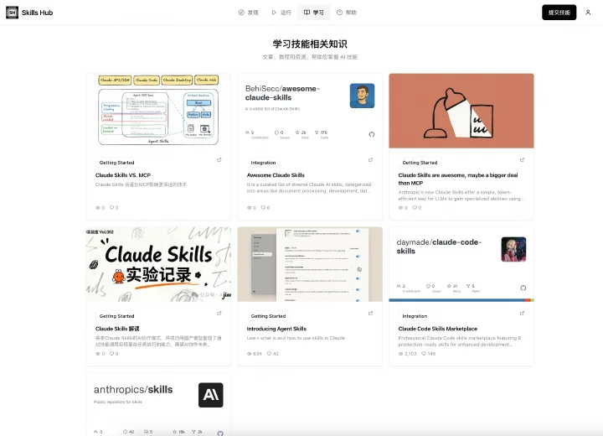Open the user account icon

pos(588,13)
